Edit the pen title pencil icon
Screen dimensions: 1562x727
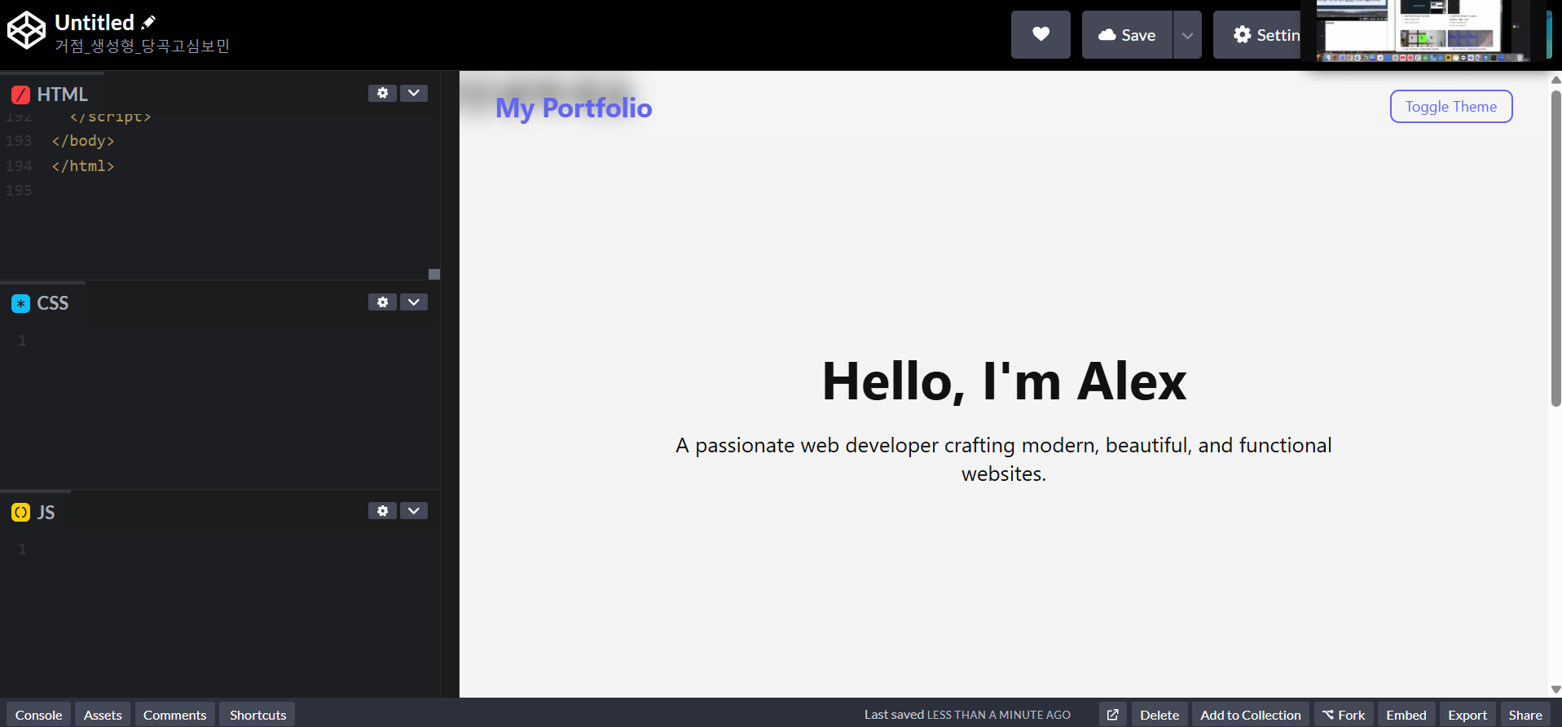(x=148, y=22)
